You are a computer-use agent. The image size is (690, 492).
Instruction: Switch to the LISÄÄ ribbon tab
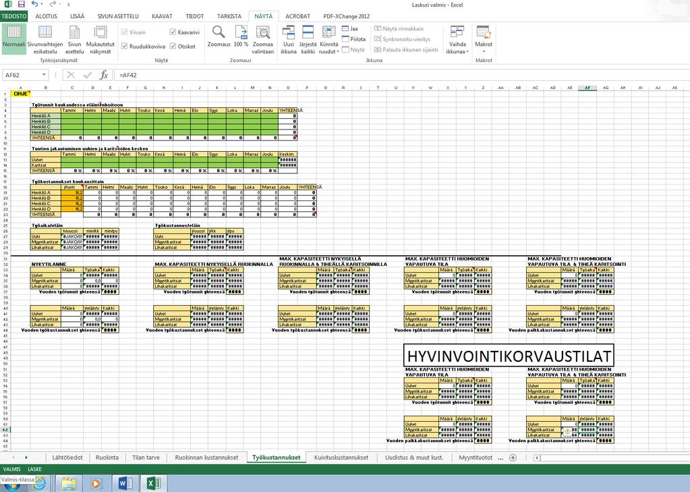77,16
